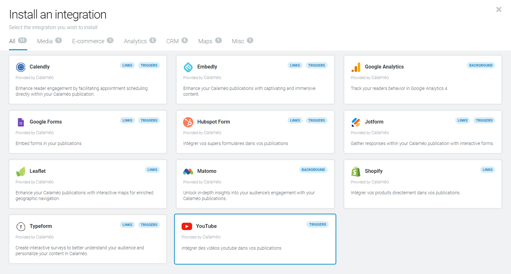Click the Jotform LINKS badge

(463, 120)
